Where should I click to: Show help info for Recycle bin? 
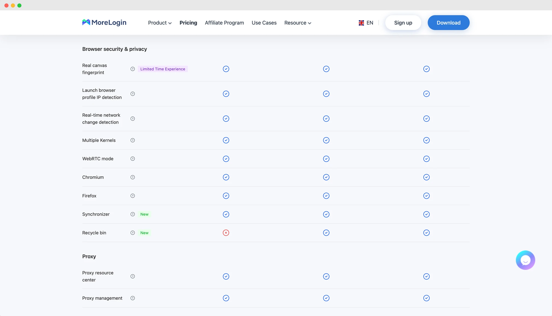133,233
